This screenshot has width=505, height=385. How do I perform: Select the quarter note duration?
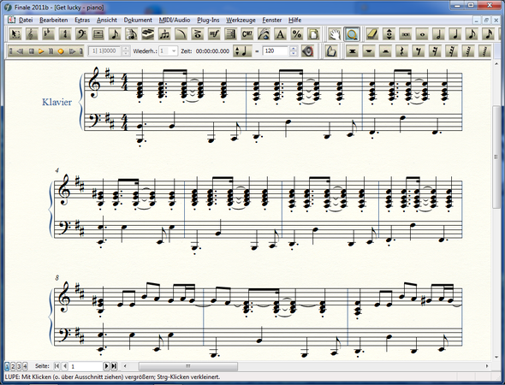click(455, 34)
